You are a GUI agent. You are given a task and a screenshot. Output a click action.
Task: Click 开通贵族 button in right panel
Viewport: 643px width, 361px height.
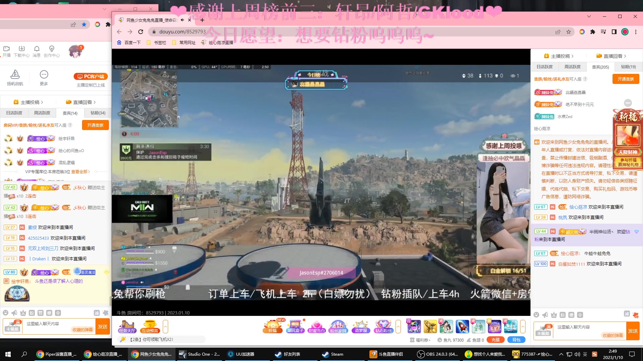pos(626,79)
